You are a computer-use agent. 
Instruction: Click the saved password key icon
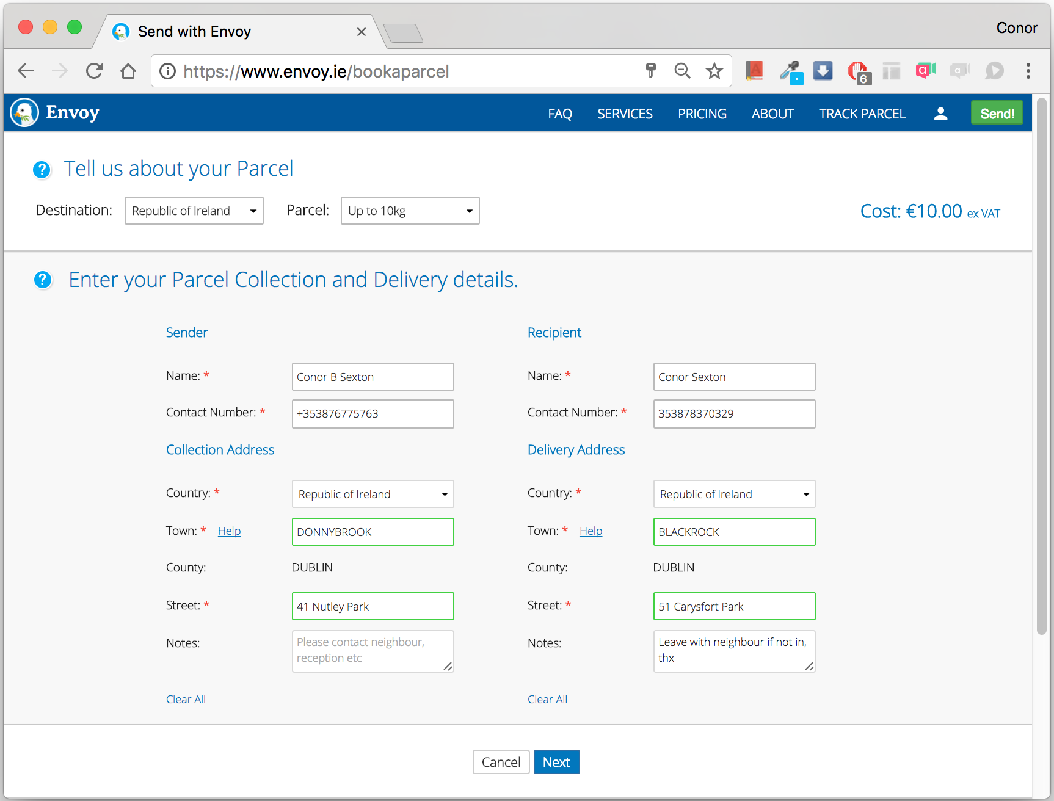[x=650, y=71]
